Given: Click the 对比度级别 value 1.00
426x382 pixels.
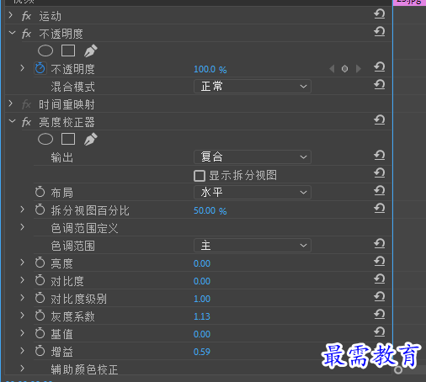Looking at the screenshot, I should [202, 299].
